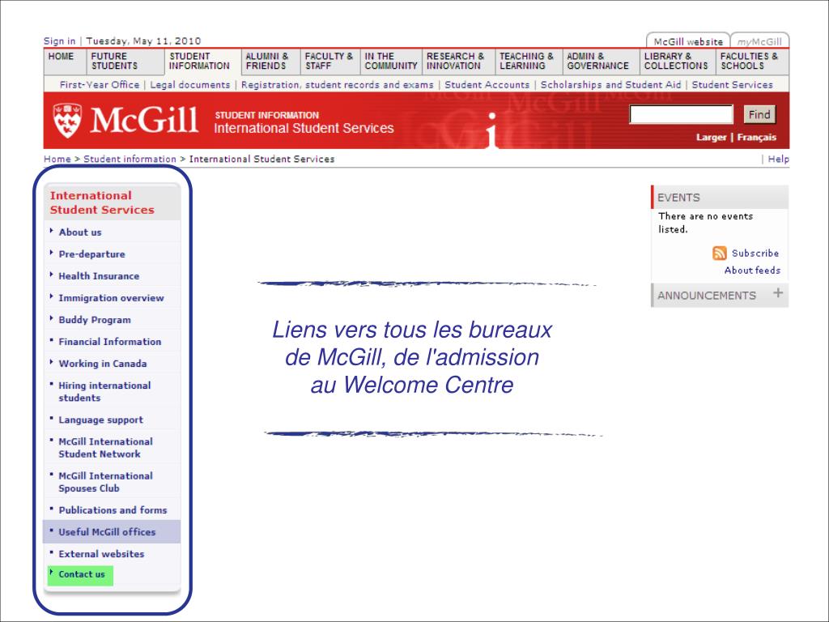Image resolution: width=829 pixels, height=622 pixels.
Task: Click the search input field
Action: [681, 114]
